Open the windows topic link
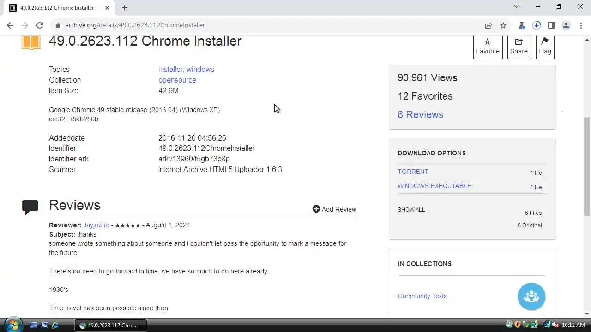The height and width of the screenshot is (332, 591). (200, 69)
